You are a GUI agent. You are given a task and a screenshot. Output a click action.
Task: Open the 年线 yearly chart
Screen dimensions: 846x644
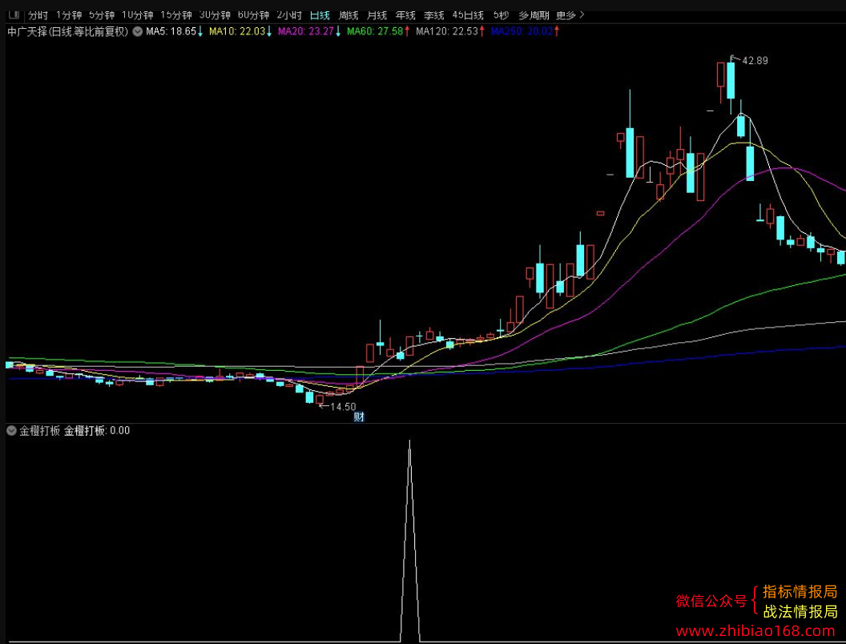click(405, 15)
